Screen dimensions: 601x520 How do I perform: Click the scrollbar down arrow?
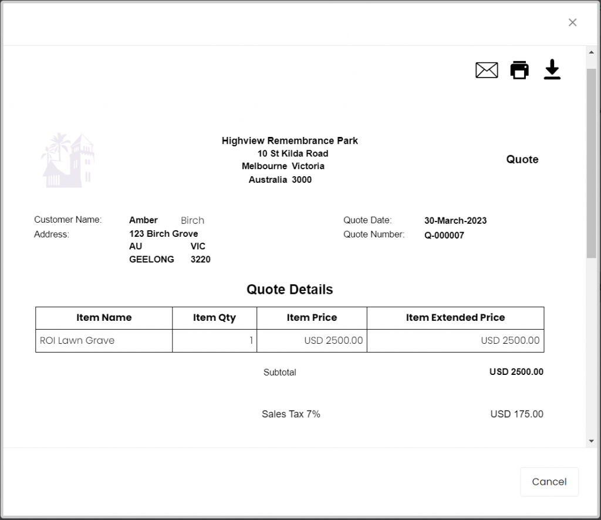coord(592,441)
